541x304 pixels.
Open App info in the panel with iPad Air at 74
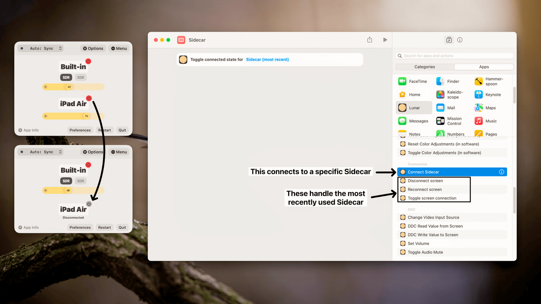click(x=28, y=130)
